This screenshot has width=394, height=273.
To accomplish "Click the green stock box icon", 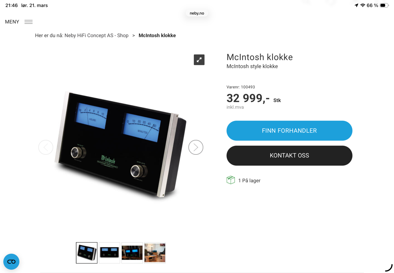I will (x=231, y=180).
